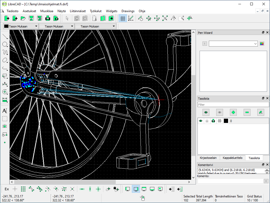270x203 pixels.
Task: Click the Zoom Auto icon
Action: (165, 18)
